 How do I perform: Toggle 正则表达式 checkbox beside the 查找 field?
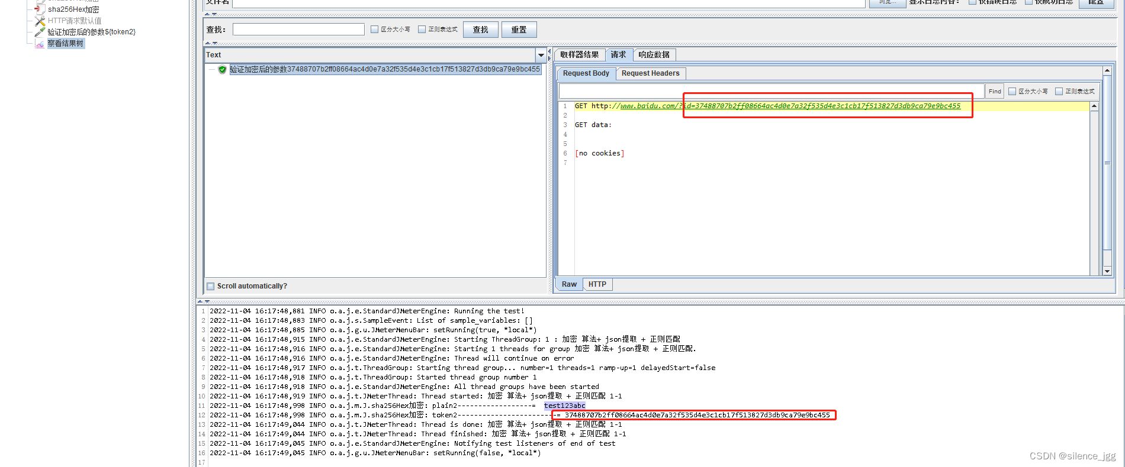422,30
